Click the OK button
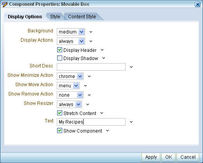This screenshot has height=163, width=203. point(168,157)
